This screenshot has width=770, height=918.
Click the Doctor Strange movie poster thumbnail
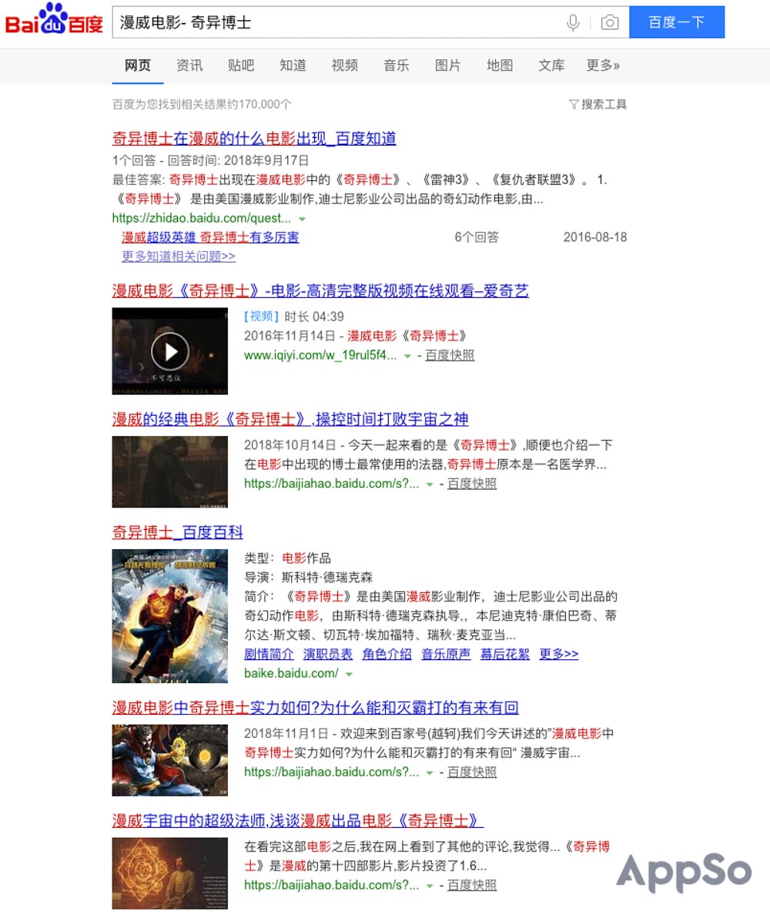point(169,615)
